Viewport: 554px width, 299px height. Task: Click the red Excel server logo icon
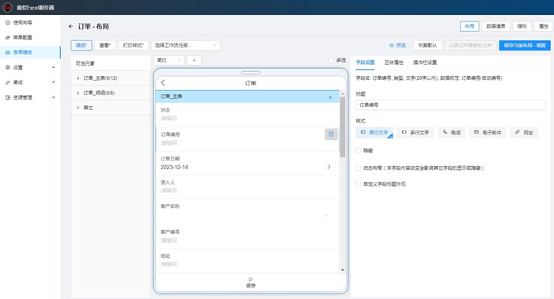coord(7,7)
